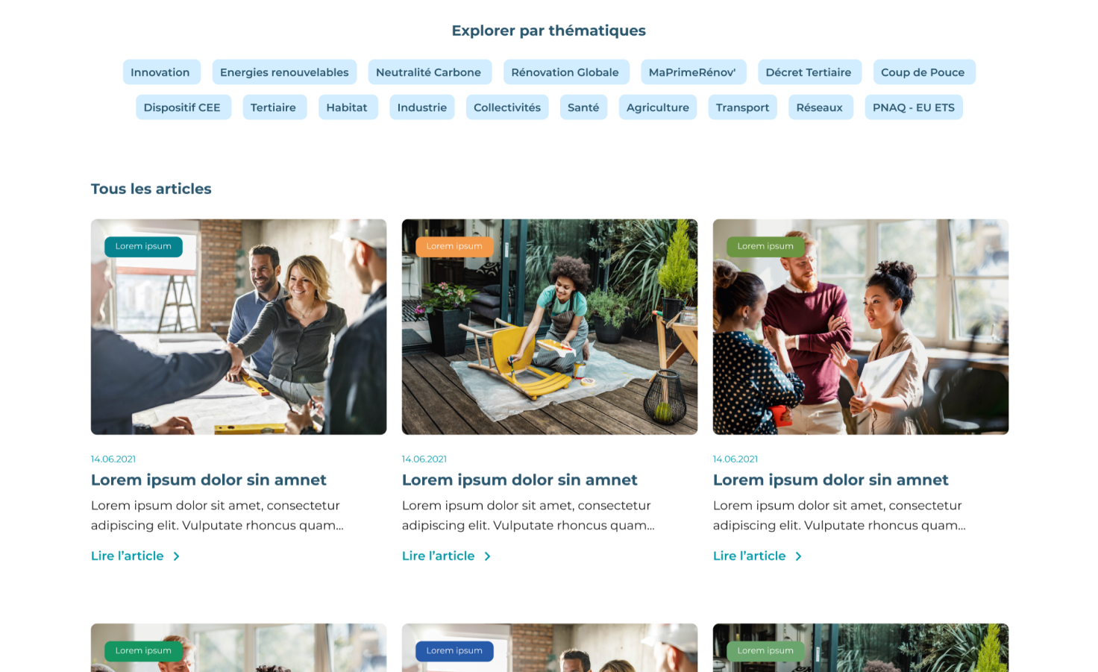1098x672 pixels.
Task: Select the orange Lorem ipsum badge on the second image
Action: 454,246
